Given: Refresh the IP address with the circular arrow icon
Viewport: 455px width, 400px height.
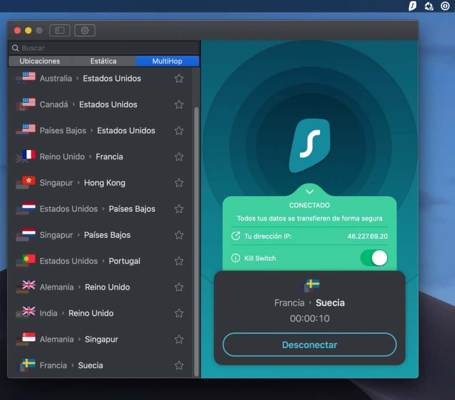Looking at the screenshot, I should click(x=235, y=236).
